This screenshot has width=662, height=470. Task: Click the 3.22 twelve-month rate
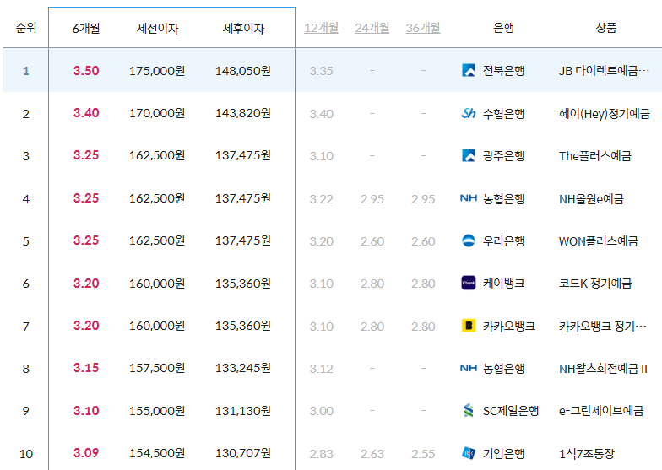click(x=321, y=199)
